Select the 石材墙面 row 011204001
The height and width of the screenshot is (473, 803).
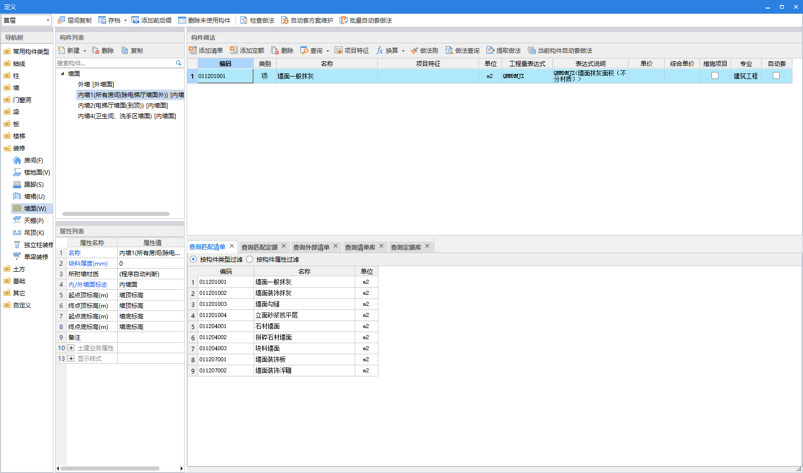click(283, 326)
